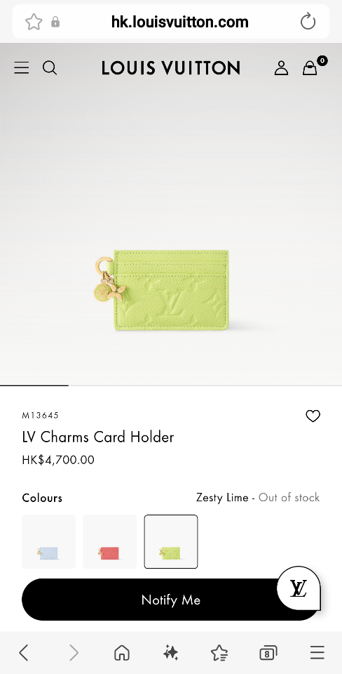Open the account profile icon

coord(281,68)
